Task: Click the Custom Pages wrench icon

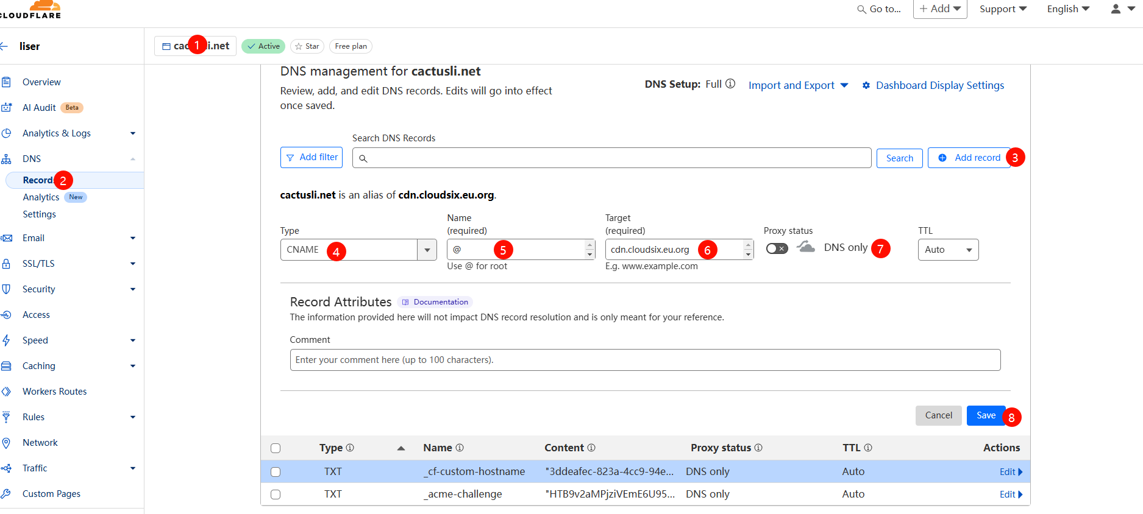Action: click(x=6, y=494)
